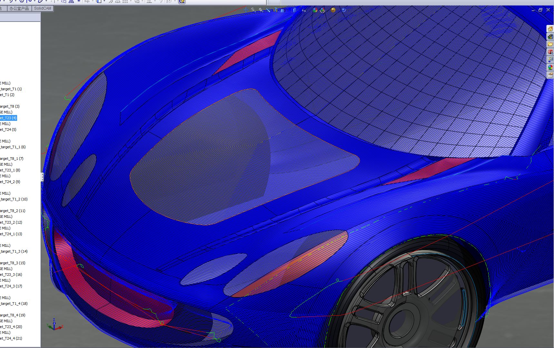Open SolidWorks Search tab in task pane
The width and height of the screenshot is (554, 348).
[550, 52]
